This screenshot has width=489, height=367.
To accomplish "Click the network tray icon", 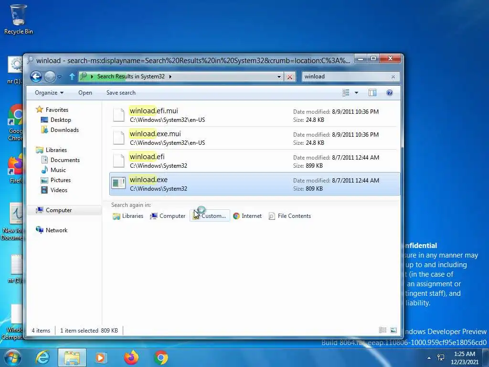I will tap(441, 357).
